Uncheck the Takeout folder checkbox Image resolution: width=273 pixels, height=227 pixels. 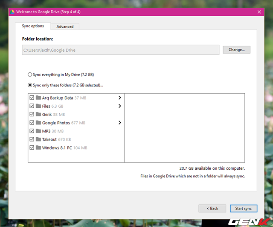point(32,139)
